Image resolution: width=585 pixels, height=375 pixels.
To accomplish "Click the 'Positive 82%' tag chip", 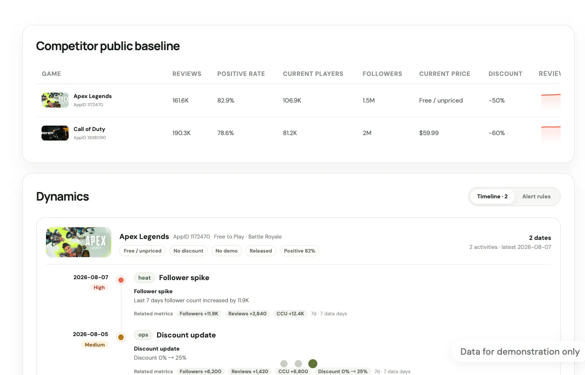I will (x=300, y=251).
